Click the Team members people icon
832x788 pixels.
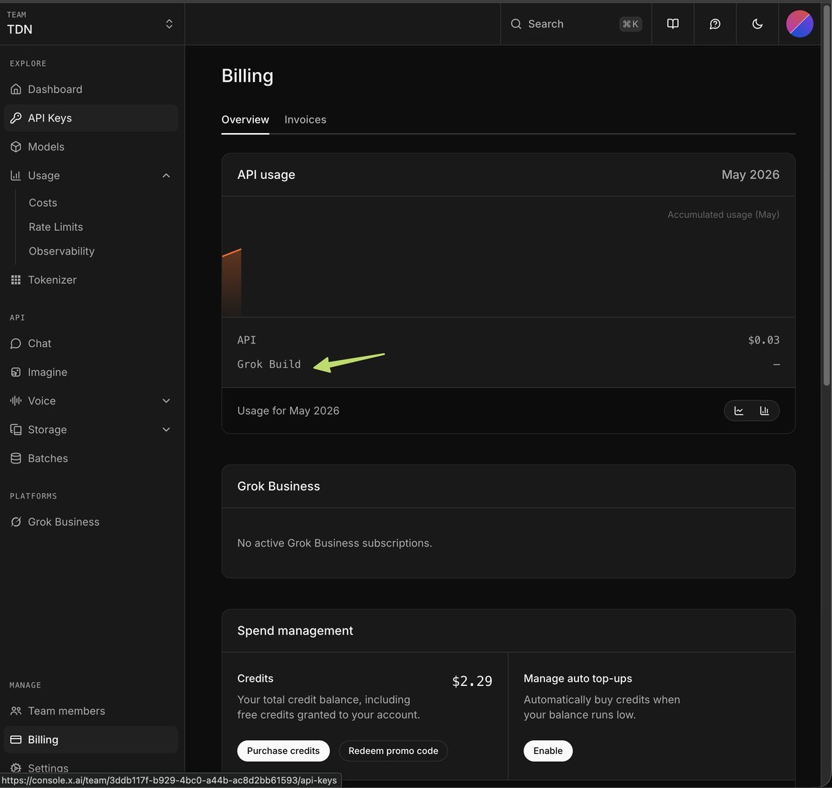16,711
